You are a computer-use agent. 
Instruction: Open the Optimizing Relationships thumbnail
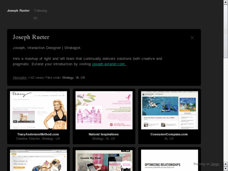tap(170, 160)
